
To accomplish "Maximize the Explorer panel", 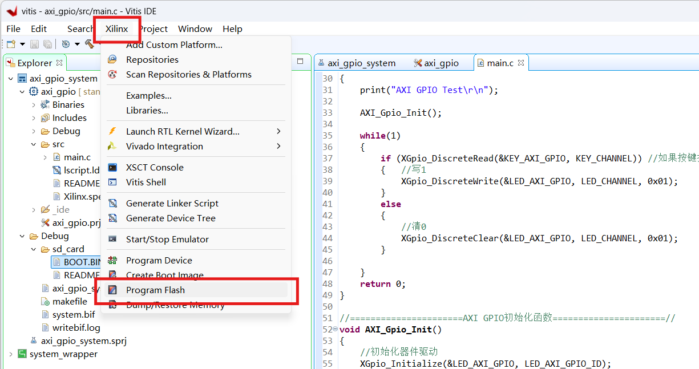I will (x=300, y=60).
